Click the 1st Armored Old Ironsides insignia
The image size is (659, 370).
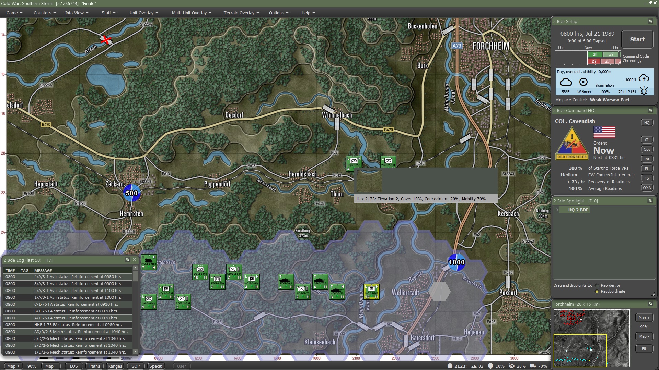pyautogui.click(x=572, y=143)
